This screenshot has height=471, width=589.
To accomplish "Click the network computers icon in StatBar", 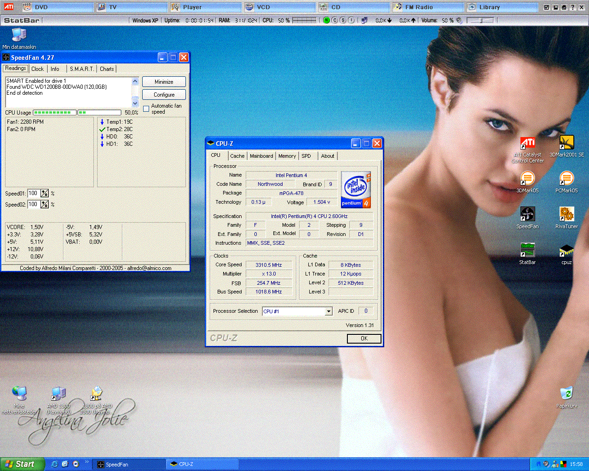I will tap(364, 20).
